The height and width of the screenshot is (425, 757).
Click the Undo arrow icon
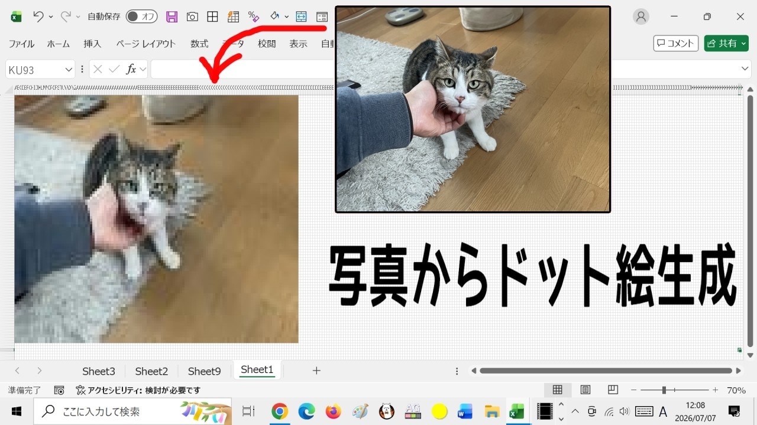coord(38,17)
